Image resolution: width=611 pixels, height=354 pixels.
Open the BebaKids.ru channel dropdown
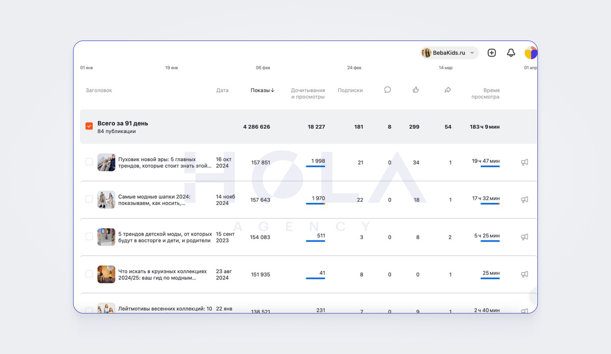(449, 52)
